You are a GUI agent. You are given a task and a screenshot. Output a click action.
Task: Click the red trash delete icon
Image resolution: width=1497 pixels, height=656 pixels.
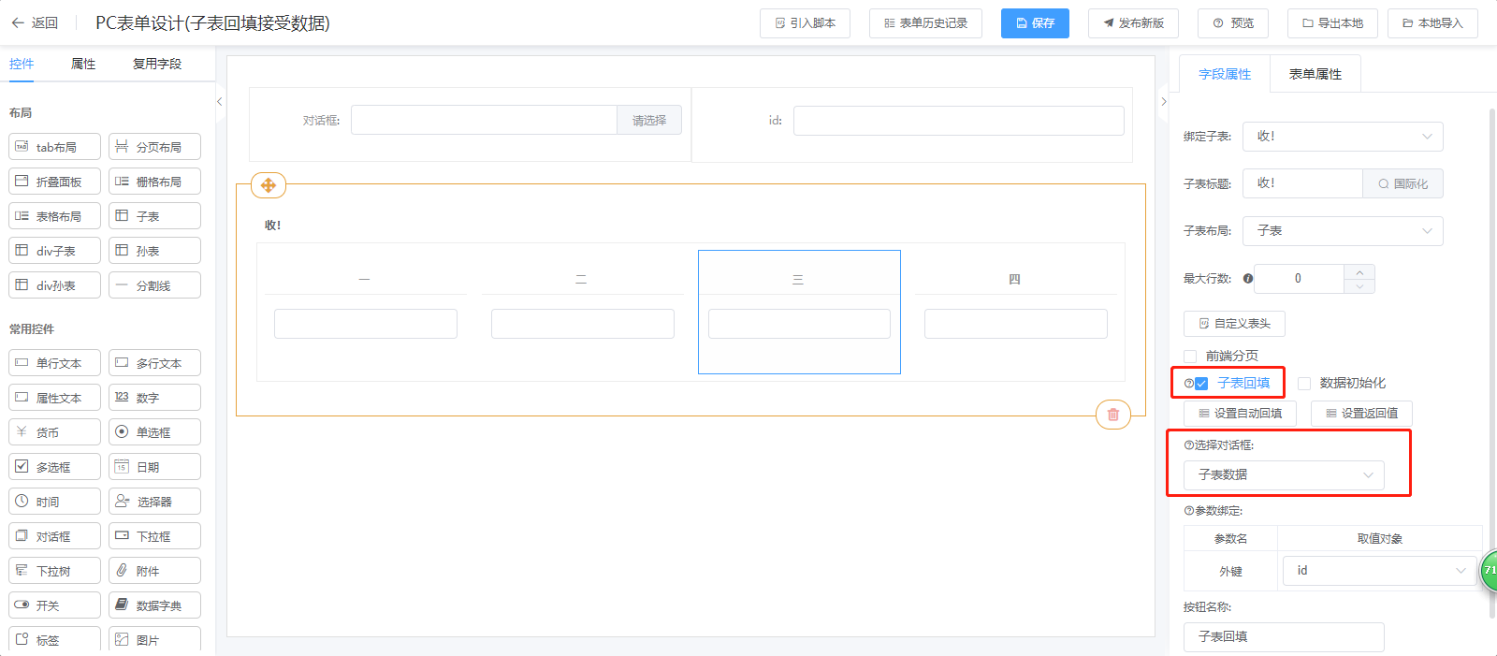(1112, 415)
